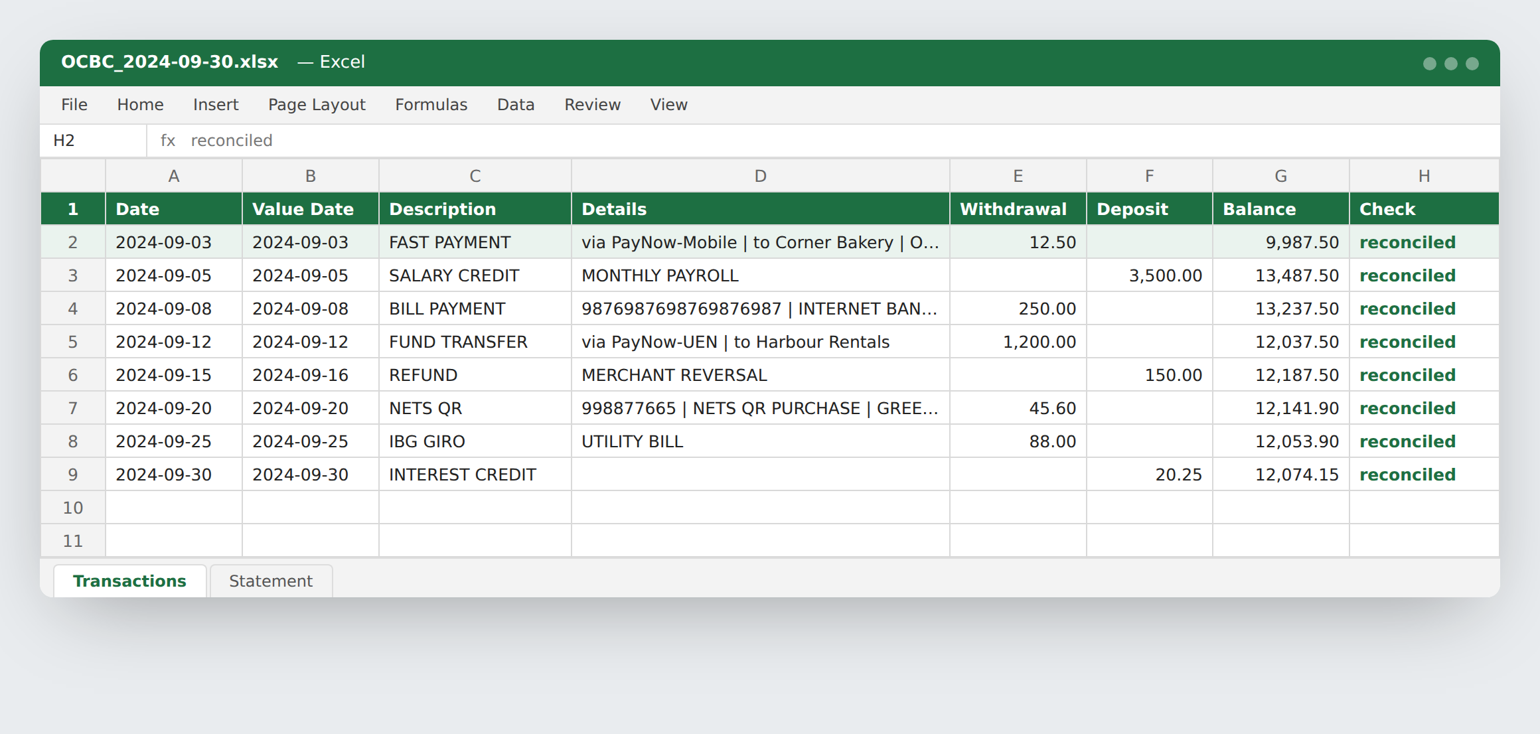This screenshot has height=734, width=1540.
Task: Click the Withdrawal header cell
Action: 1018,209
